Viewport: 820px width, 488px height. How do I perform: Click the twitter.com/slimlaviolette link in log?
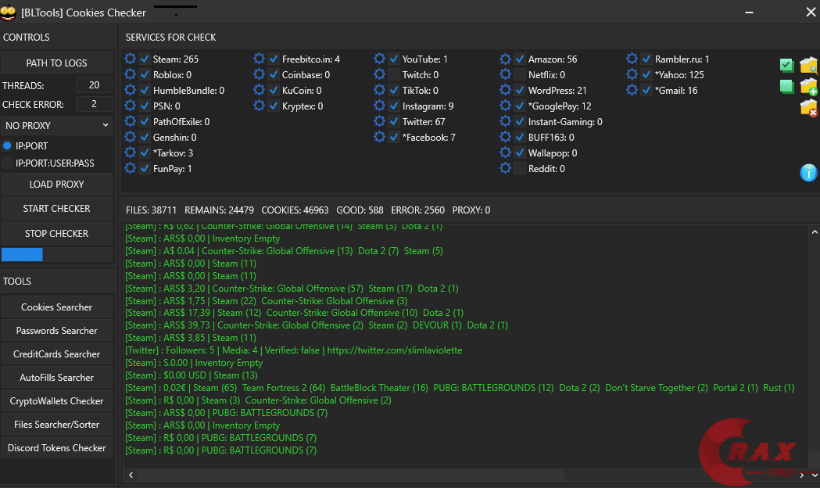(394, 350)
